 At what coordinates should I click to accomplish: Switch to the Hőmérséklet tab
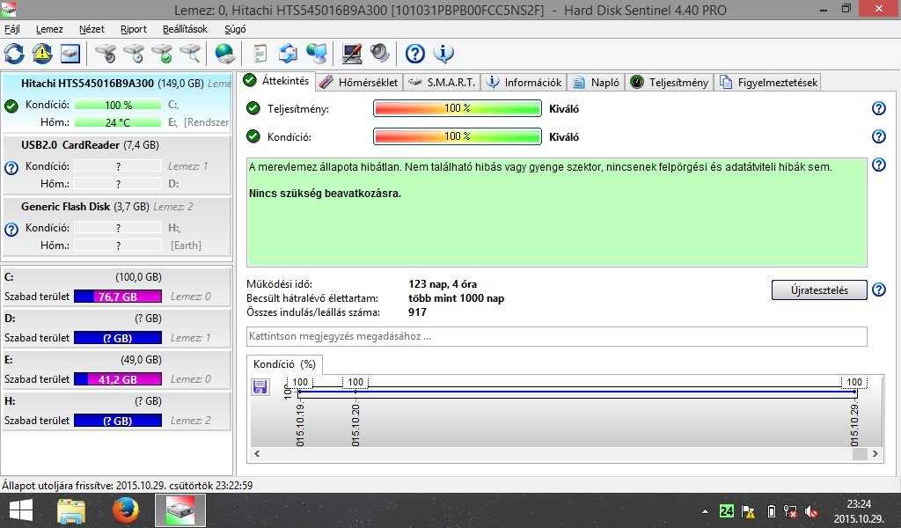tap(359, 82)
